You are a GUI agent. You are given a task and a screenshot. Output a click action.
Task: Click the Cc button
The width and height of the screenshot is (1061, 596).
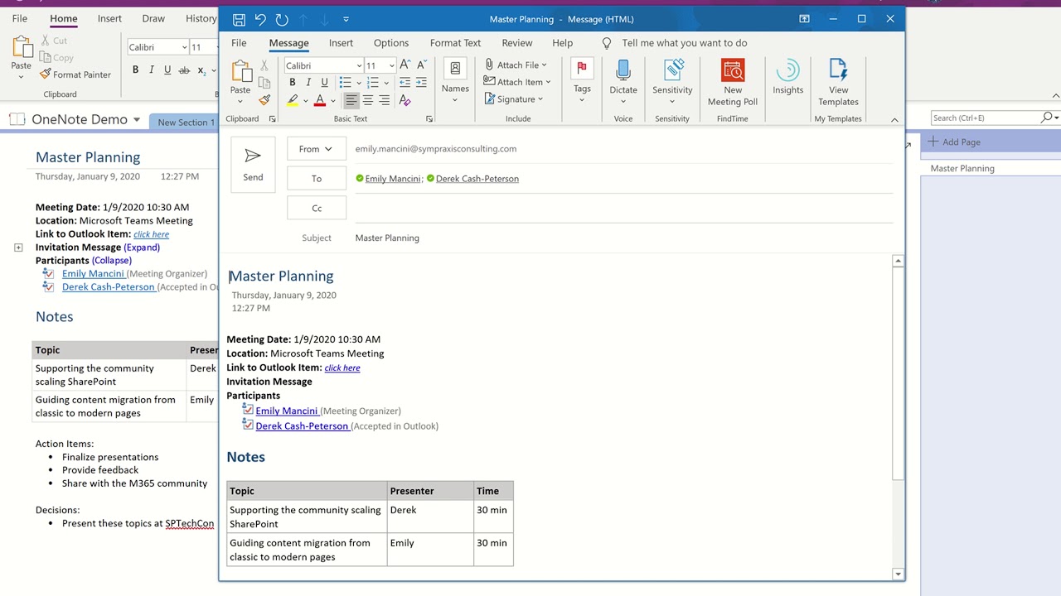click(316, 209)
